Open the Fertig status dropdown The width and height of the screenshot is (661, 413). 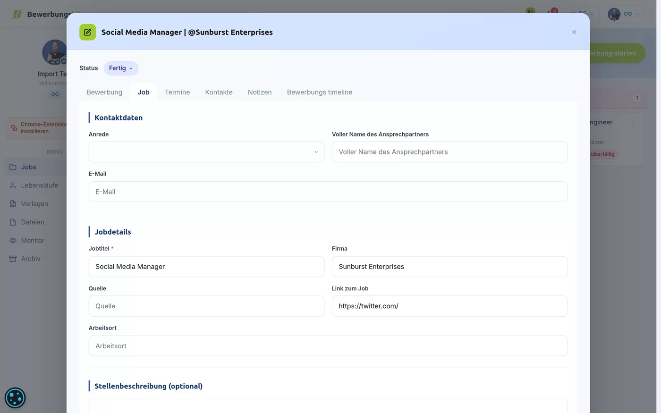pos(121,68)
